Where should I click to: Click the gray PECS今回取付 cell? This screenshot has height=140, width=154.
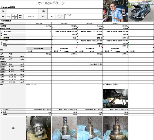click(39, 48)
